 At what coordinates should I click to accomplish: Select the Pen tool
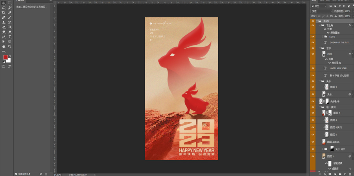click(4, 37)
